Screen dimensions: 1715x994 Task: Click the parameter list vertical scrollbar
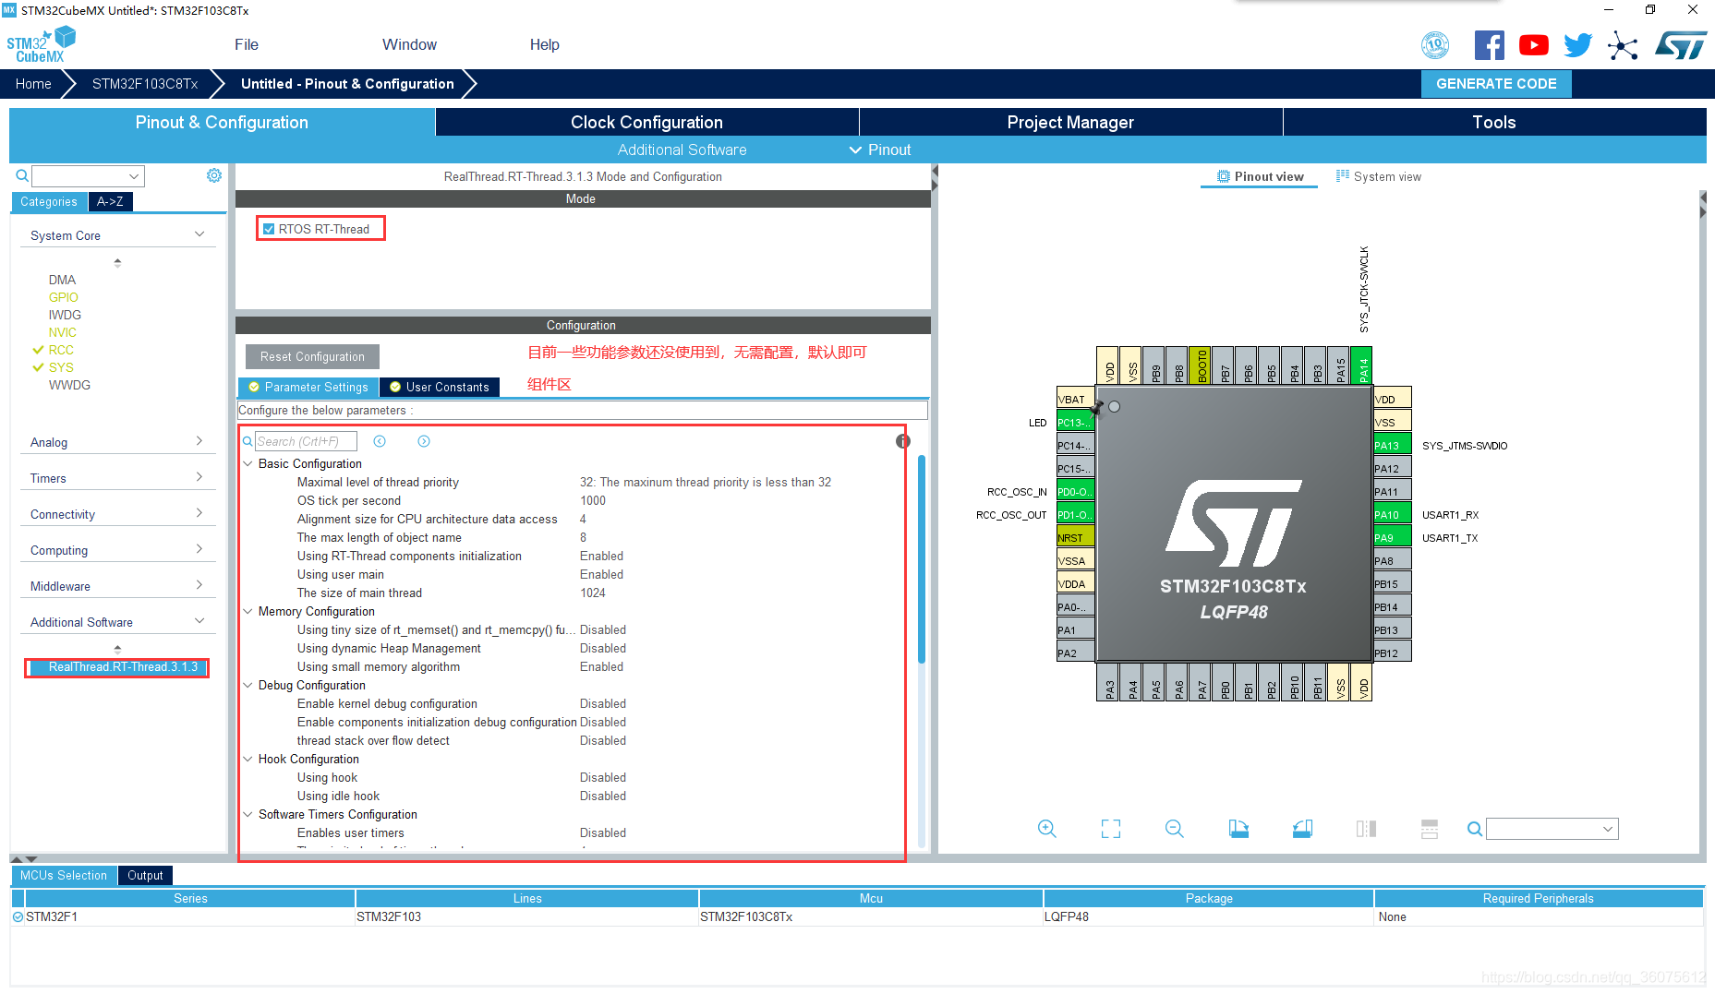click(921, 558)
